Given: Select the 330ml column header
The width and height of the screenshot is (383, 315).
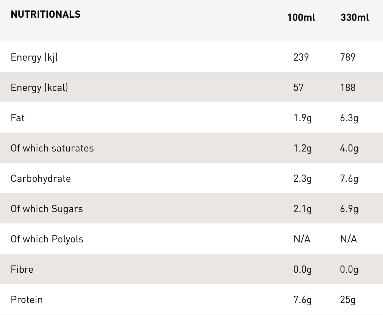Looking at the screenshot, I should [x=355, y=17].
